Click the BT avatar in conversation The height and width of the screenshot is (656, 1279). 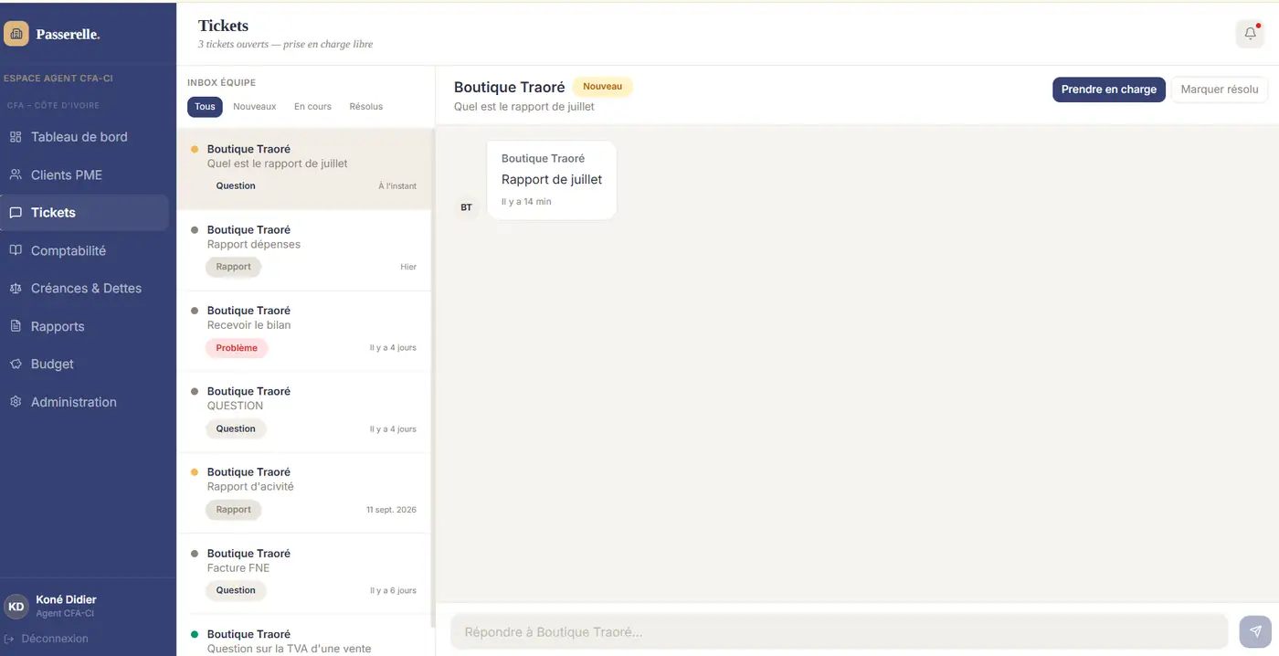click(467, 207)
